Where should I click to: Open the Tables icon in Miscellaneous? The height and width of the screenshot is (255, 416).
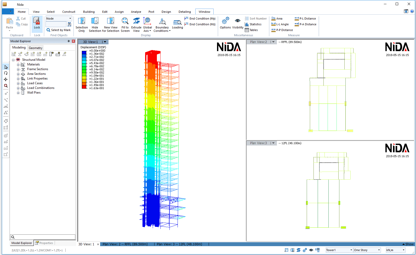(x=247, y=30)
